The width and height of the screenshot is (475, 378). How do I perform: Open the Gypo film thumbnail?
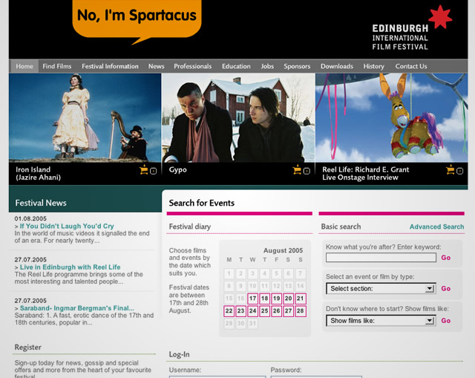click(238, 117)
